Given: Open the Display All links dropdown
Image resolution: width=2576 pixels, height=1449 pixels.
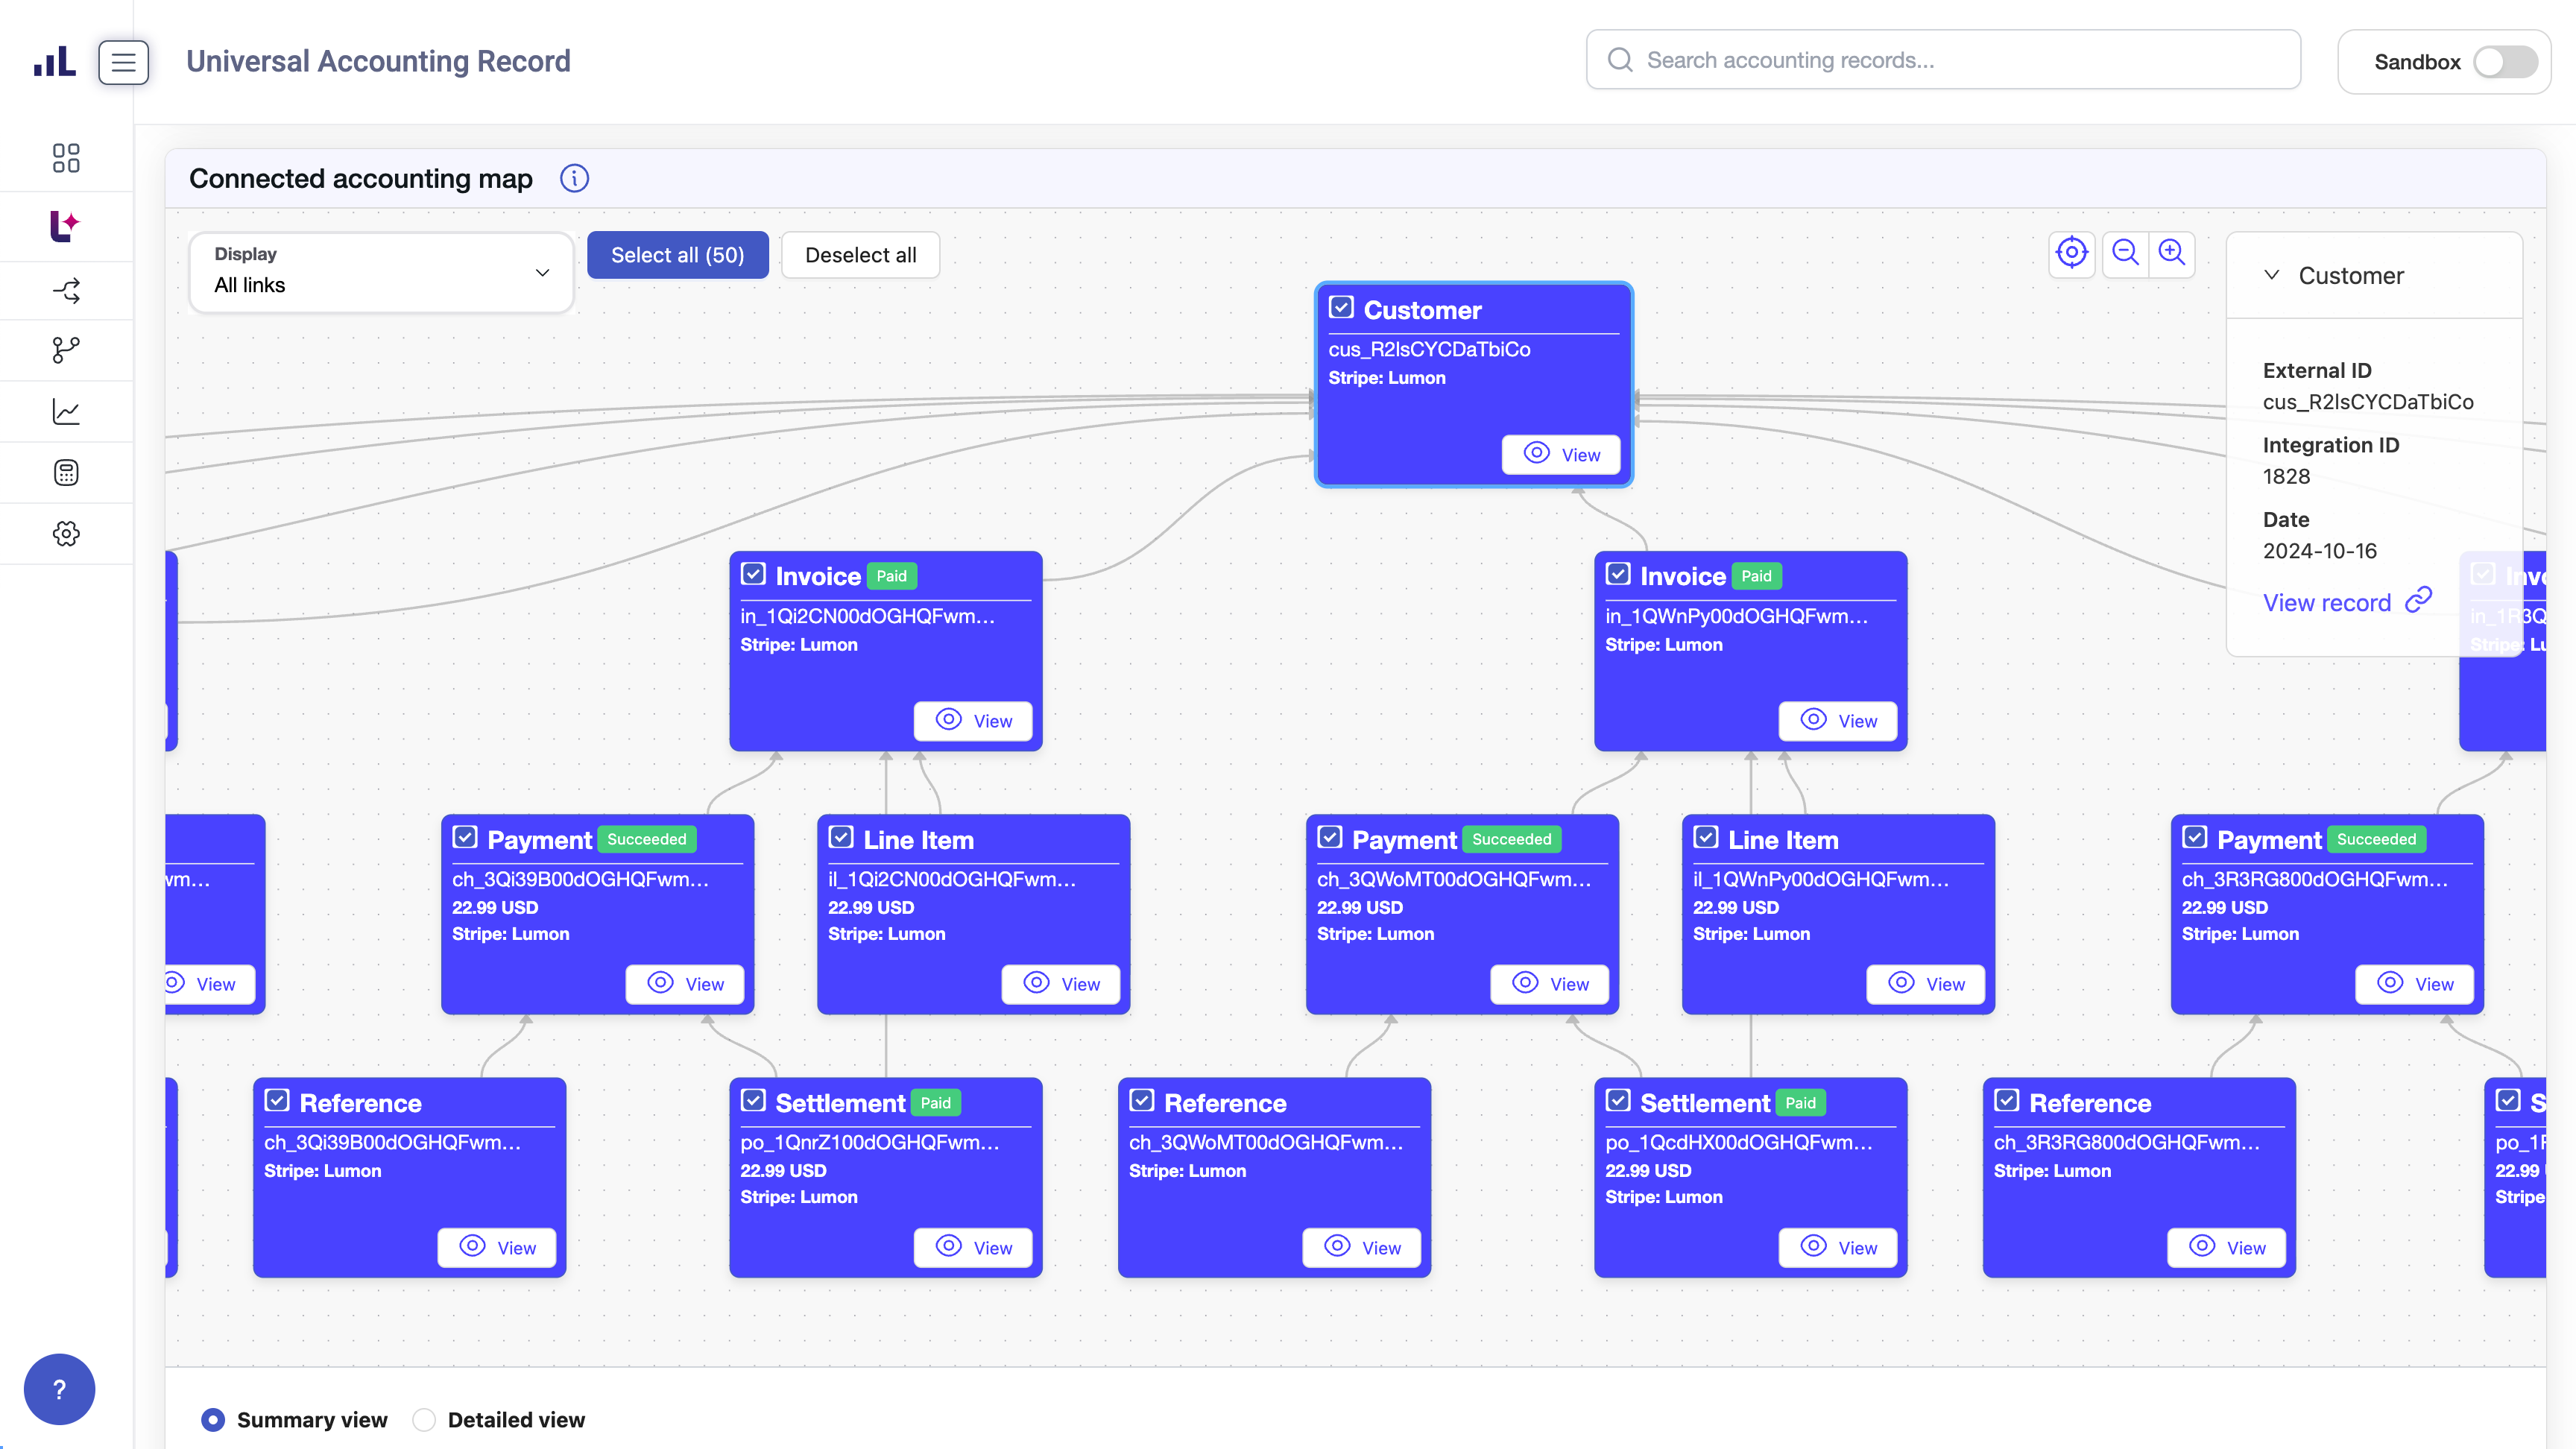Looking at the screenshot, I should (x=381, y=272).
